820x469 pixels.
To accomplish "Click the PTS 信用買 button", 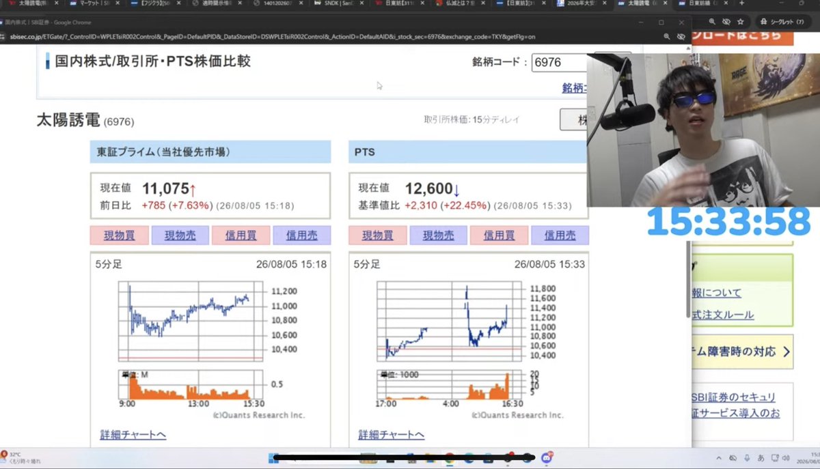I will click(500, 236).
